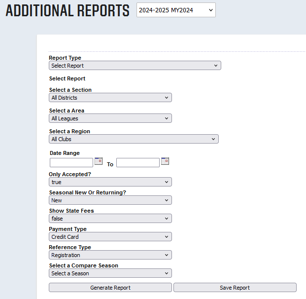Open calendar picker for start date
The image size is (306, 299).
(x=99, y=161)
